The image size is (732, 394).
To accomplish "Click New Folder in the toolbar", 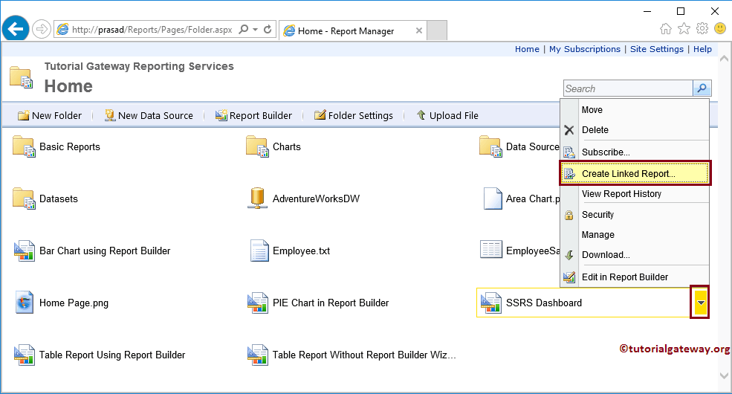I will click(x=50, y=115).
